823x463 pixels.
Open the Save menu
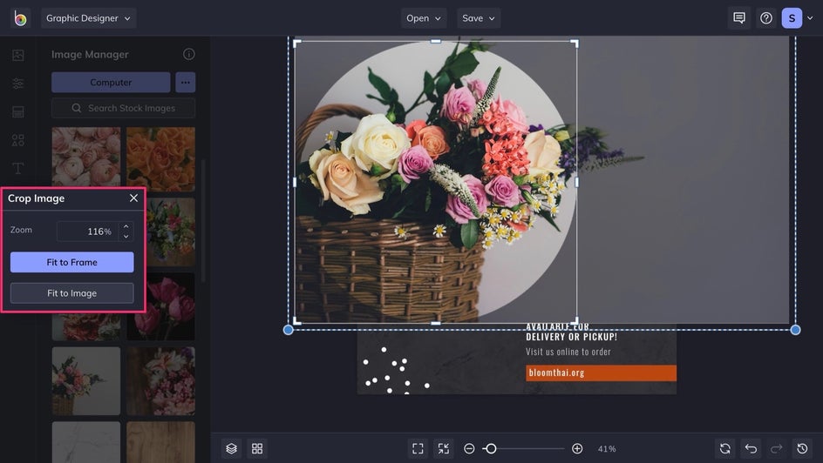click(478, 18)
